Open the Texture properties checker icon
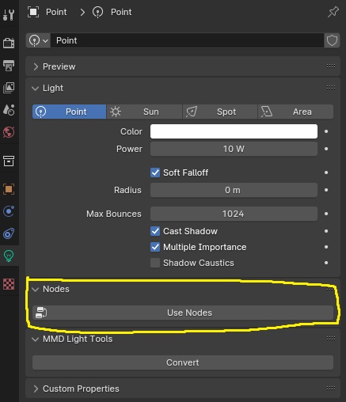 click(x=9, y=284)
